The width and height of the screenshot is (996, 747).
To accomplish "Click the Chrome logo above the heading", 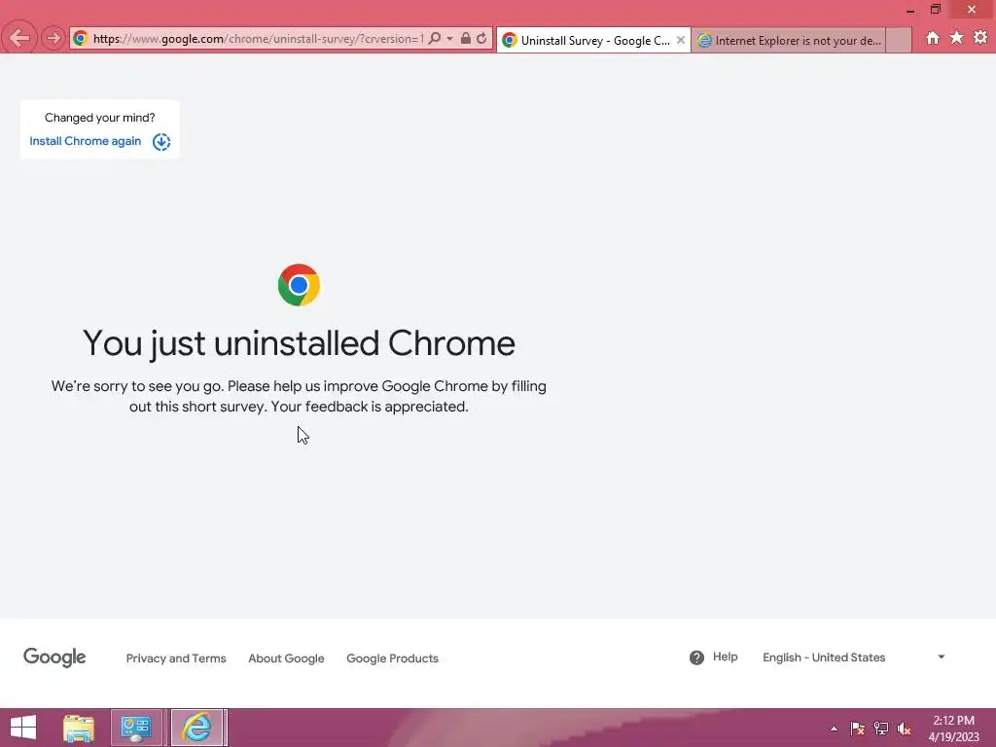I will point(299,285).
